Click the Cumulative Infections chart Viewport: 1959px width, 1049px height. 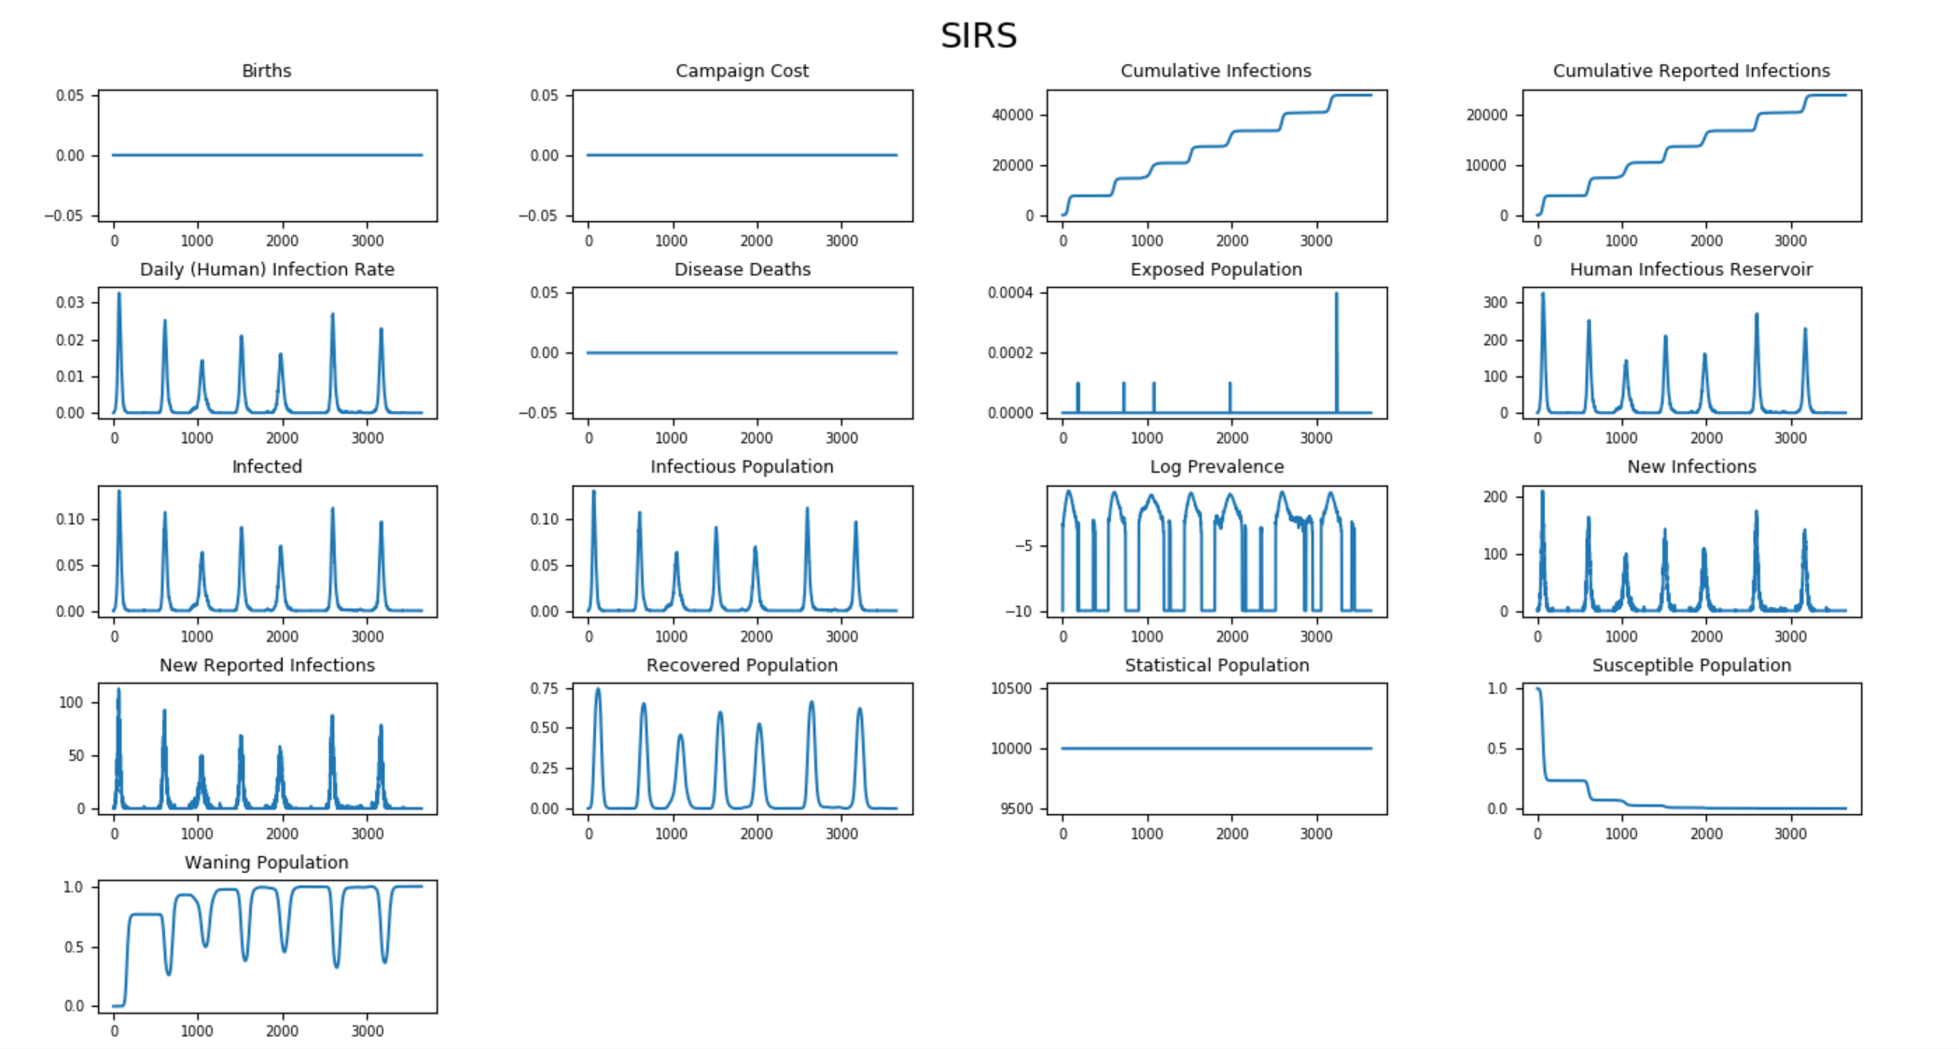coord(1216,156)
